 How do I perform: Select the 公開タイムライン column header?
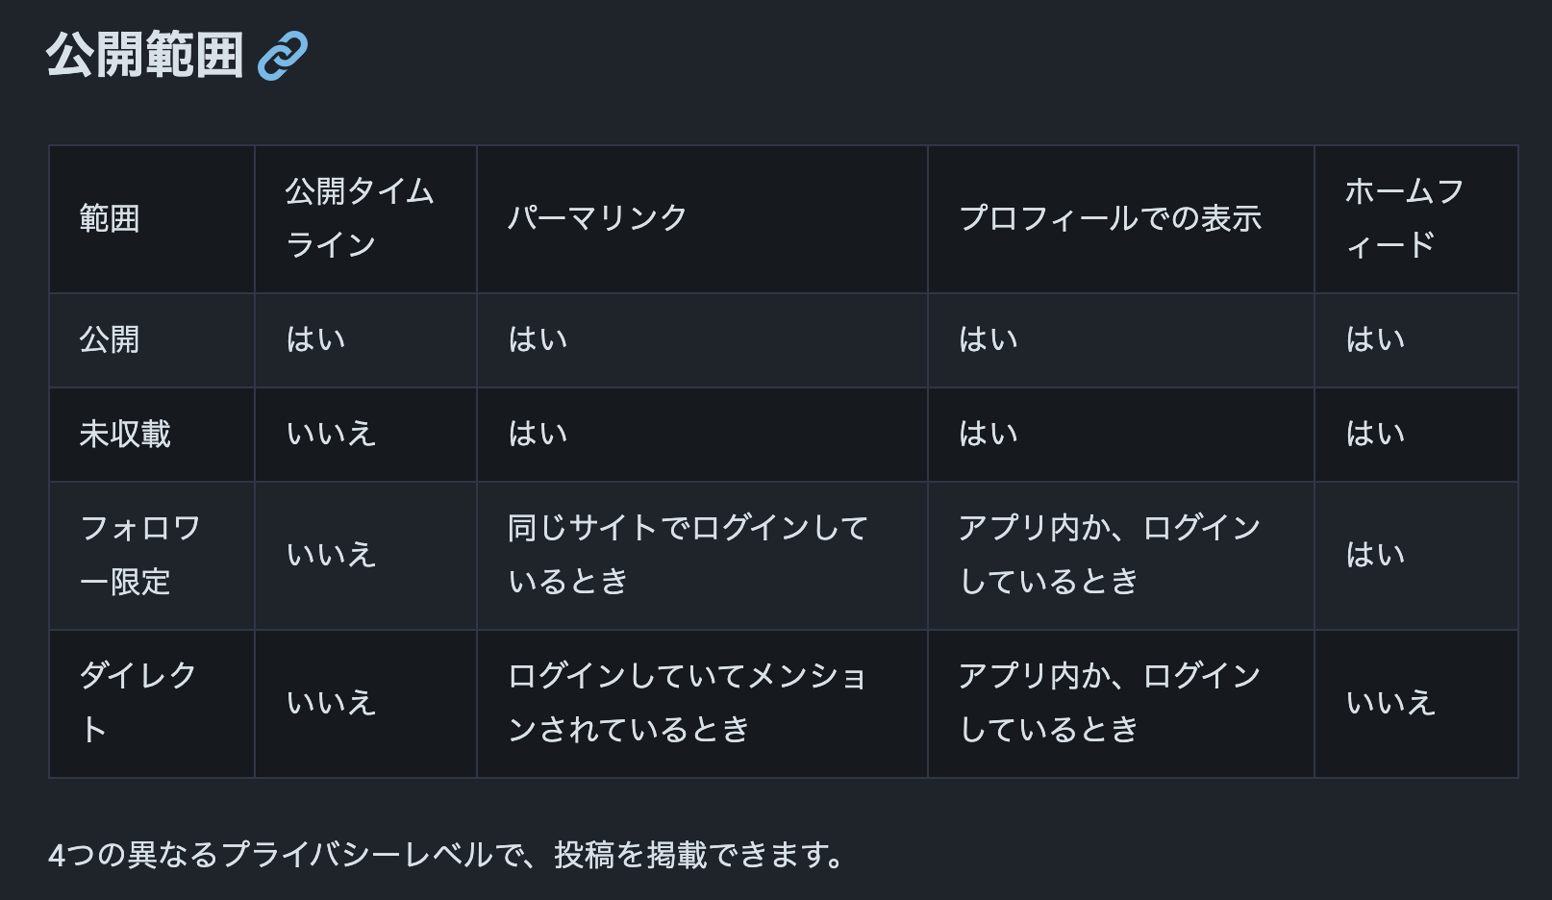[365, 219]
